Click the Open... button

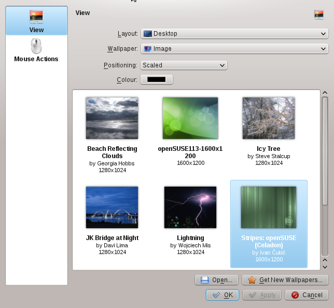[216, 280]
